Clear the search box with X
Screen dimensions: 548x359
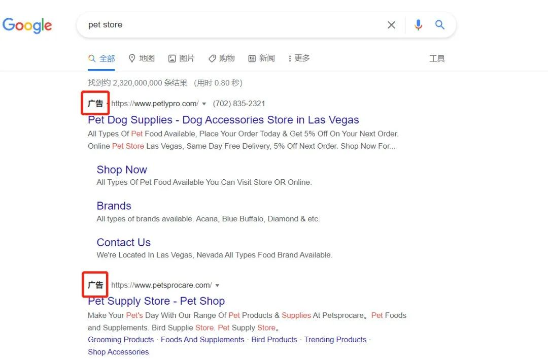(x=391, y=25)
